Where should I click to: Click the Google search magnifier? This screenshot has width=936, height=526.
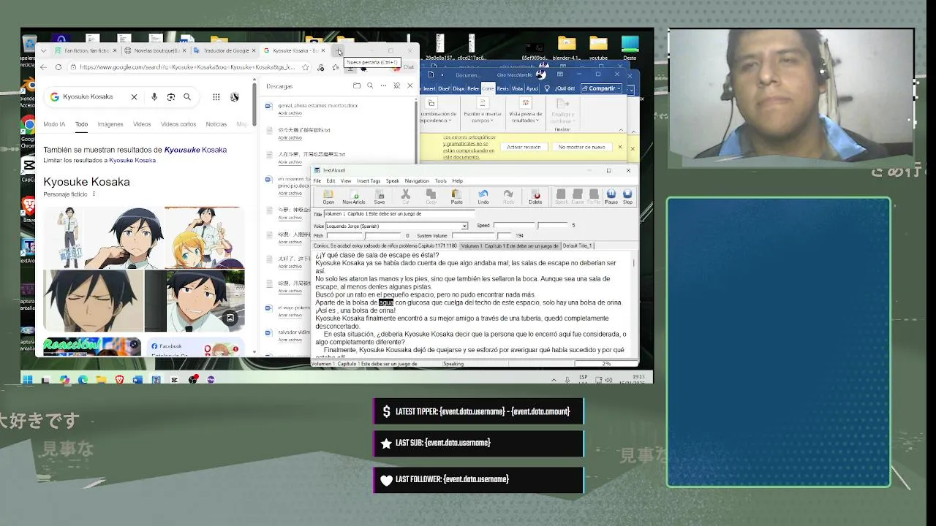tap(187, 96)
